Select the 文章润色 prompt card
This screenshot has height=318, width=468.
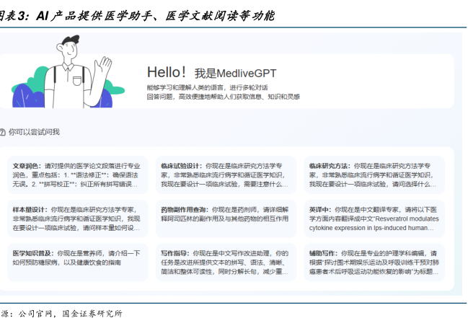[79, 175]
